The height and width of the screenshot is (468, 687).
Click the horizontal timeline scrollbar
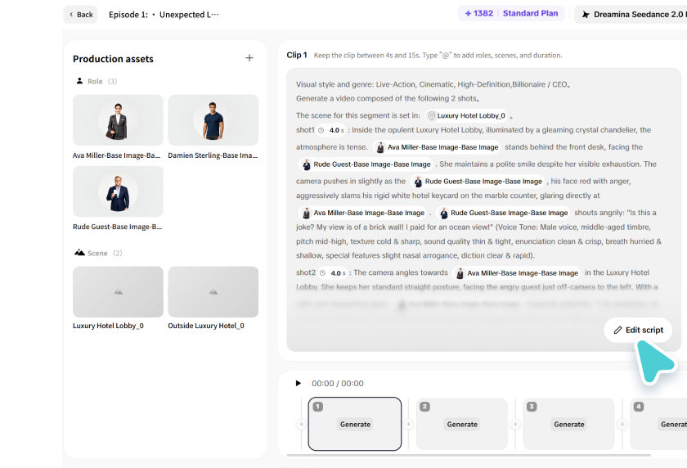click(x=469, y=455)
